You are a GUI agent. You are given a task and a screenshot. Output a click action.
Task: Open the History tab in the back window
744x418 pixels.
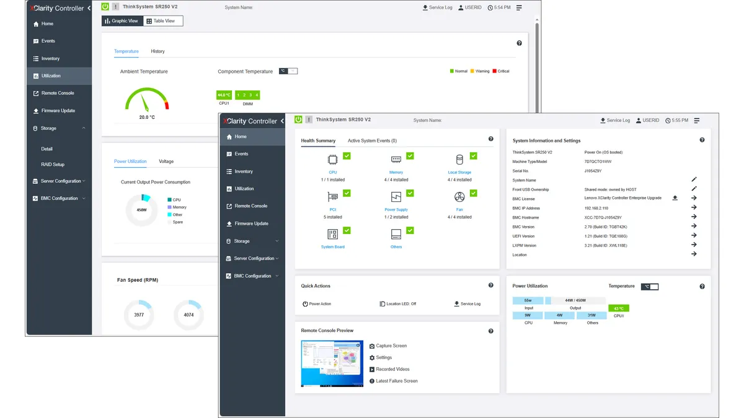157,51
